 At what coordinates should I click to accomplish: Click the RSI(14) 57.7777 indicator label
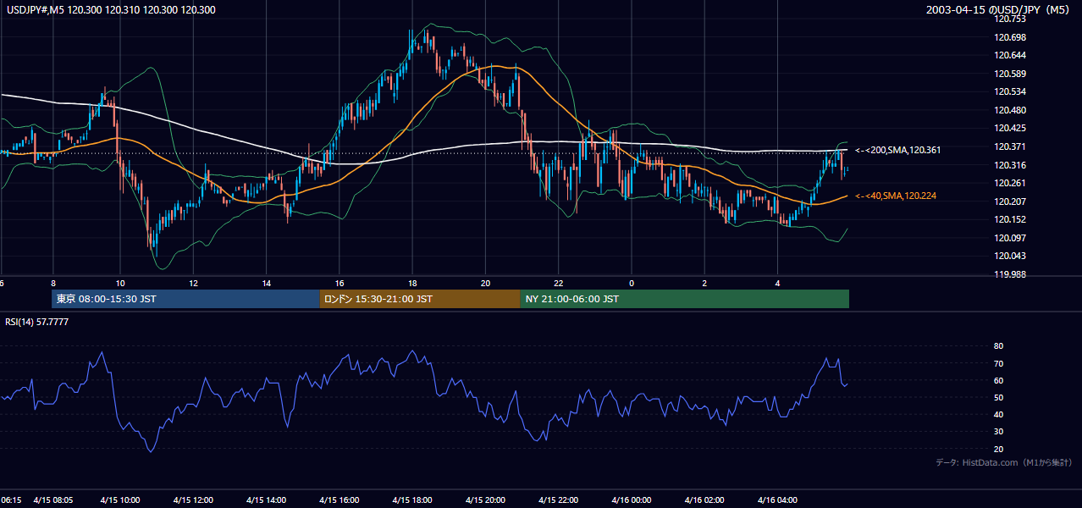37,322
